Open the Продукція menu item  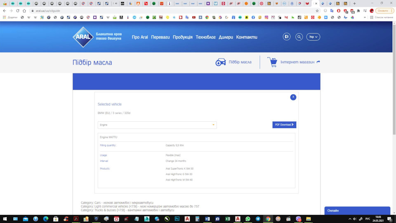click(183, 37)
